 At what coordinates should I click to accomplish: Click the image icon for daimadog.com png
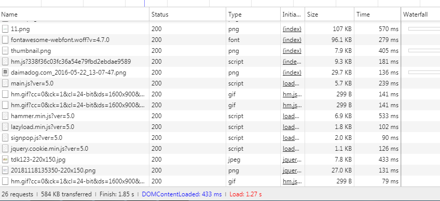[5, 73]
